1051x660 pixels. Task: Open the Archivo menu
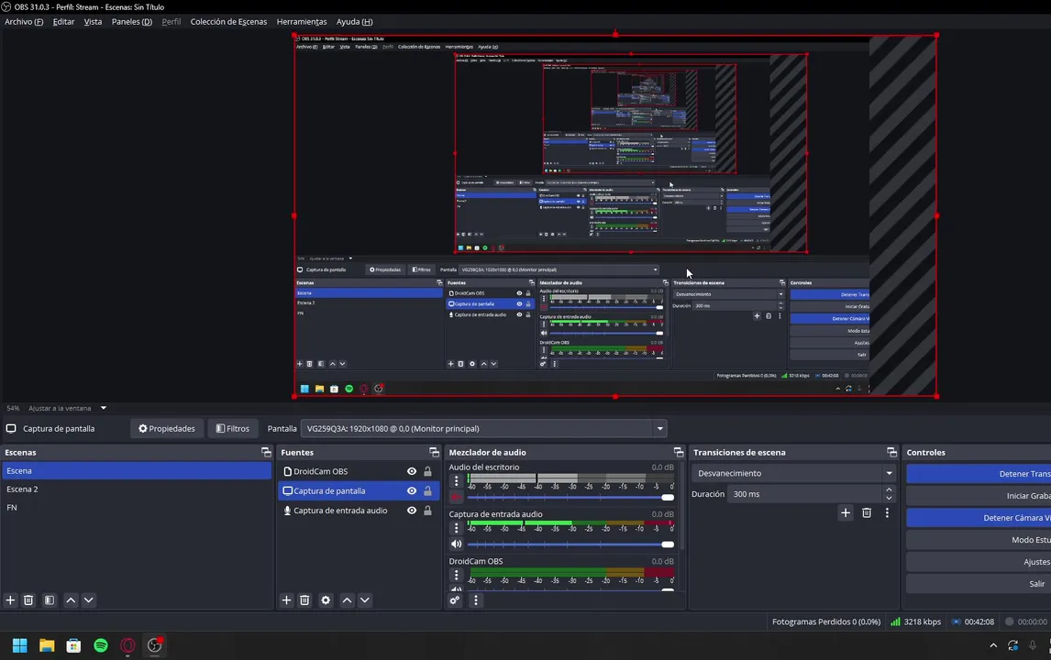pos(24,21)
